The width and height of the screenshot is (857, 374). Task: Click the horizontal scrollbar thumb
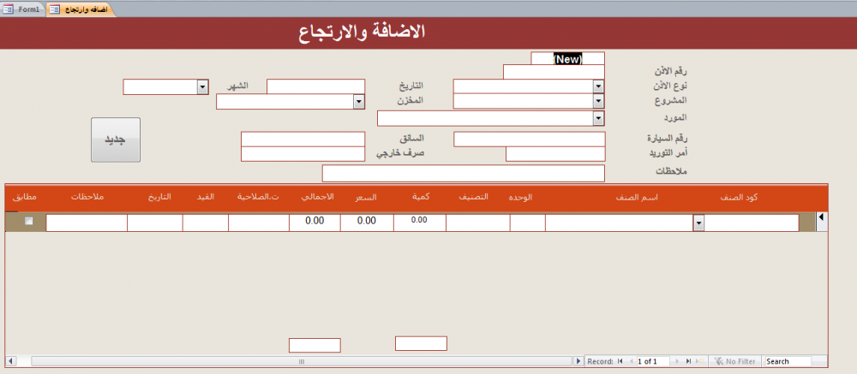tap(300, 362)
